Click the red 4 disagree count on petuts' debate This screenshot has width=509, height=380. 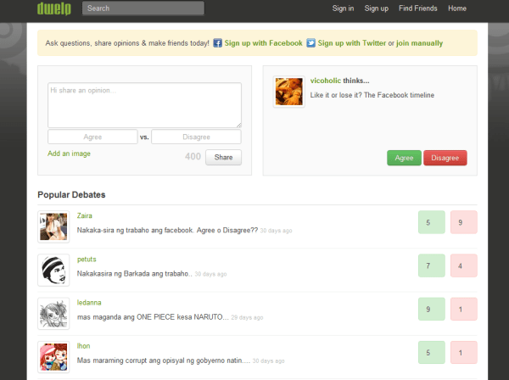click(463, 265)
